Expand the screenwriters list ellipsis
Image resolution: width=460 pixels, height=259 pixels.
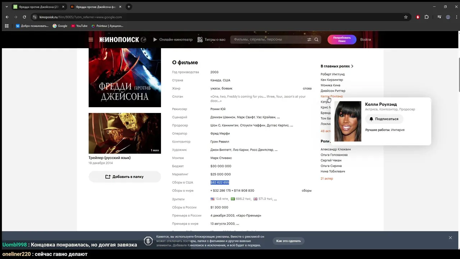[x=279, y=117]
